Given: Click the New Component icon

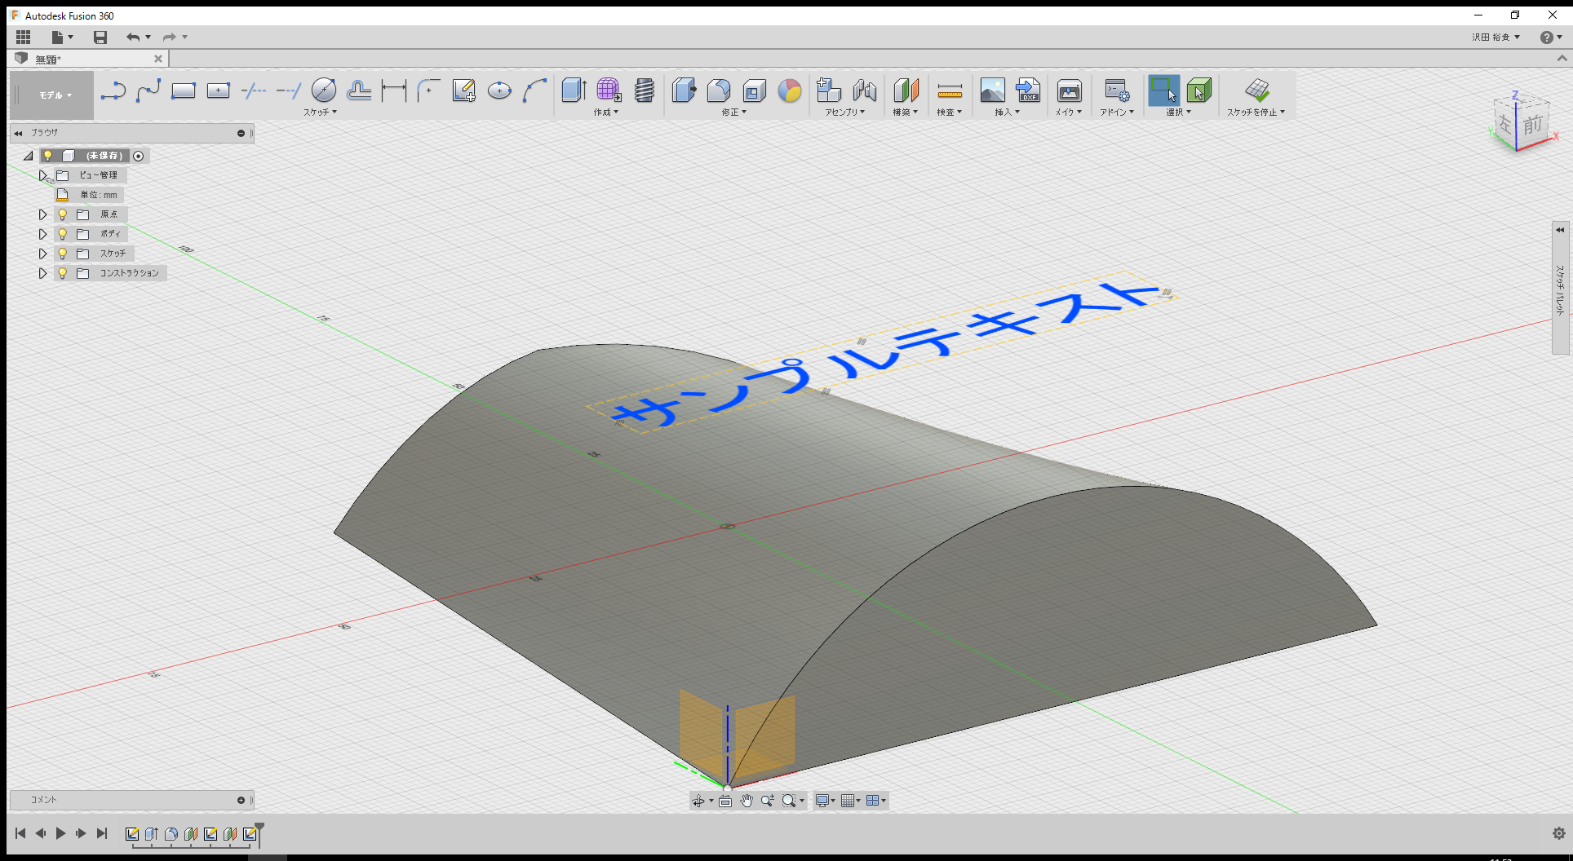Looking at the screenshot, I should (829, 91).
